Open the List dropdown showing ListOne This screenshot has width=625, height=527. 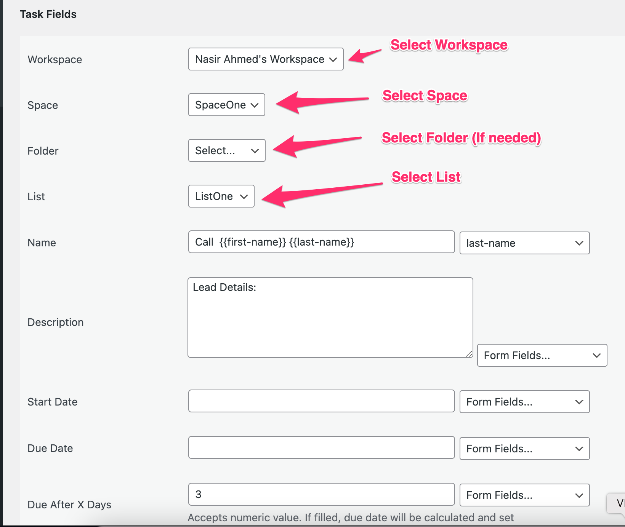click(x=221, y=196)
